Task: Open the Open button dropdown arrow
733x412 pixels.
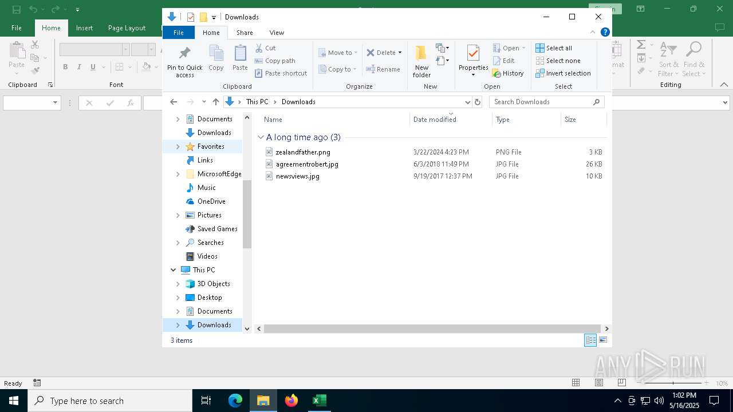Action: pos(523,48)
